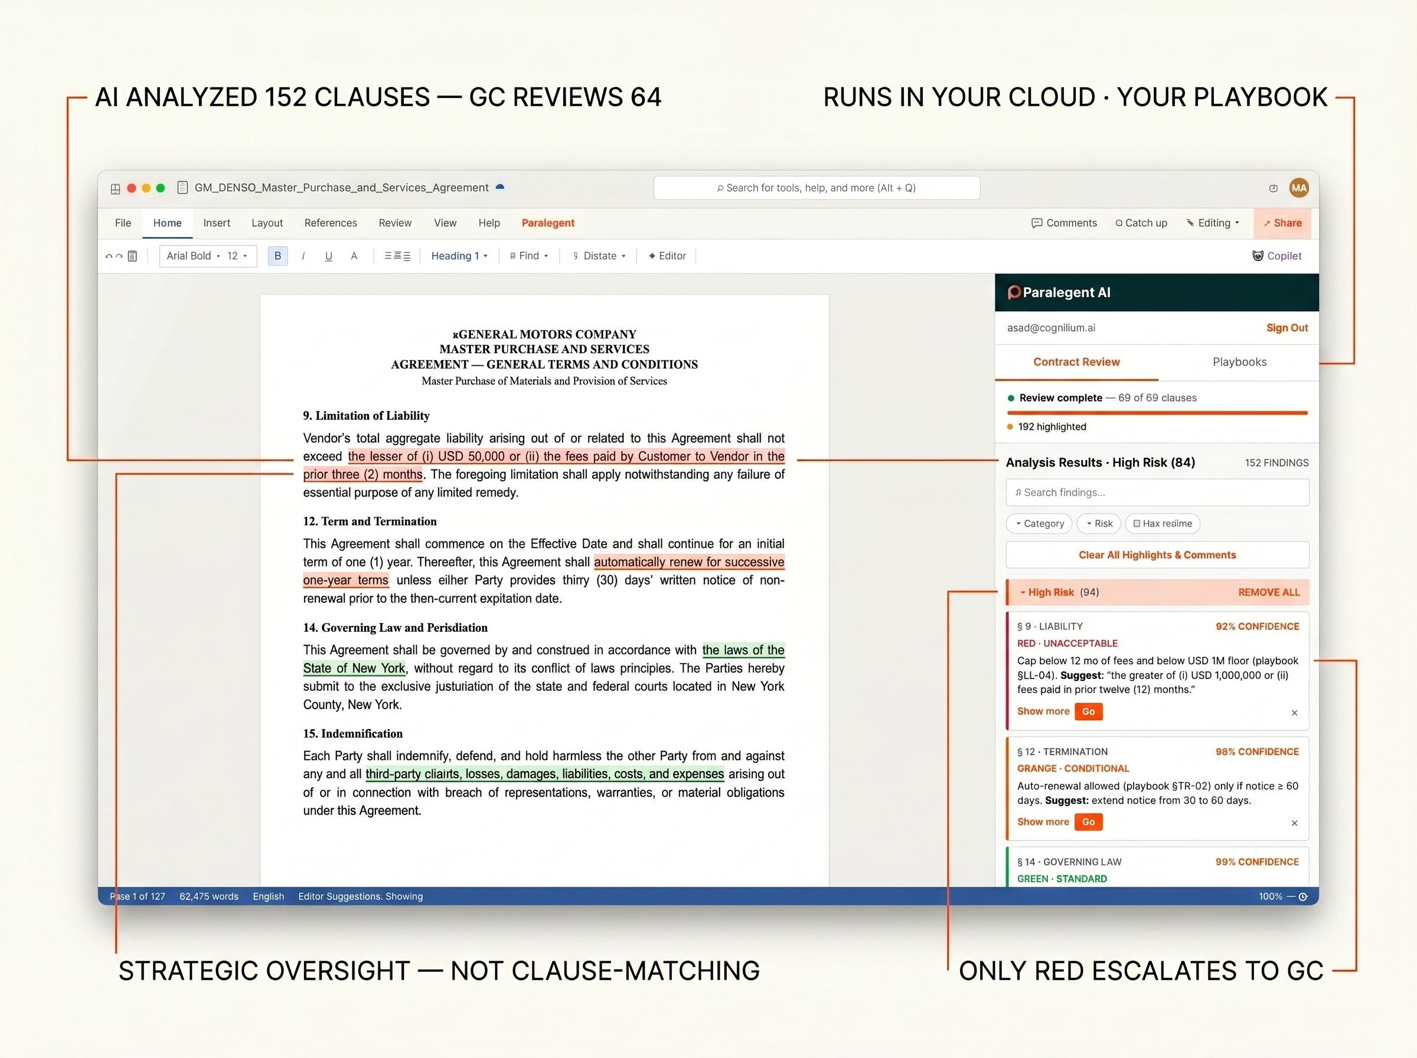The height and width of the screenshot is (1058, 1417).
Task: Click the grid icon beside window controls
Action: point(115,188)
